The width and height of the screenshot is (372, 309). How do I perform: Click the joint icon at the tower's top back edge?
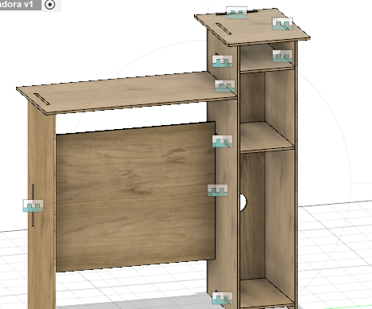pos(236,13)
